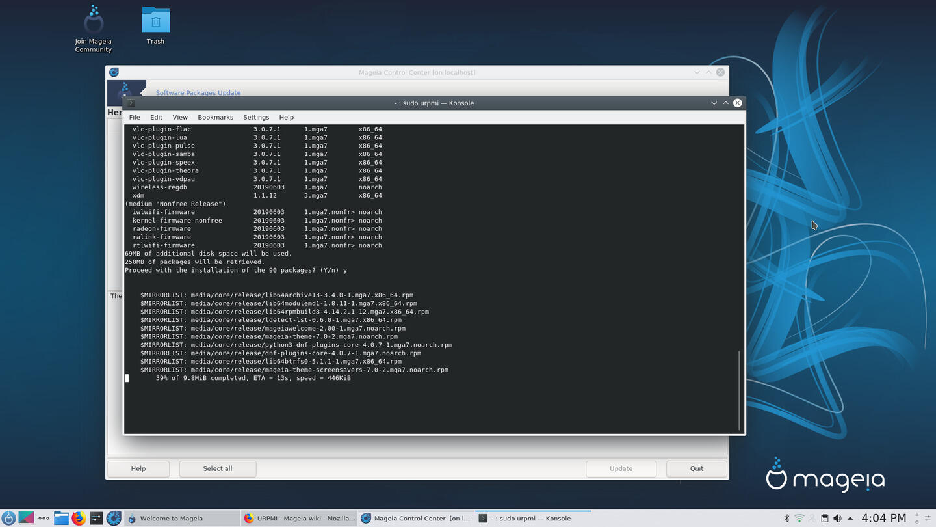The width and height of the screenshot is (936, 527).
Task: Click Help button in Mageia Control Center
Action: pos(138,468)
